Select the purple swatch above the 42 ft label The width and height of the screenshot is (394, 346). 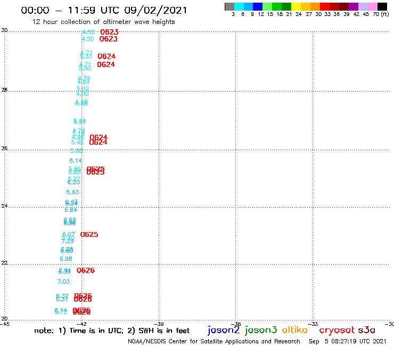[x=354, y=6]
